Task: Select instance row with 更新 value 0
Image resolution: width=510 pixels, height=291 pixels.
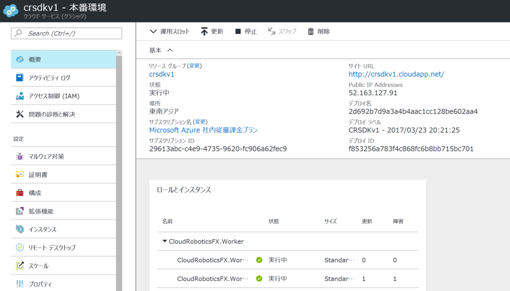Action: coord(287,260)
